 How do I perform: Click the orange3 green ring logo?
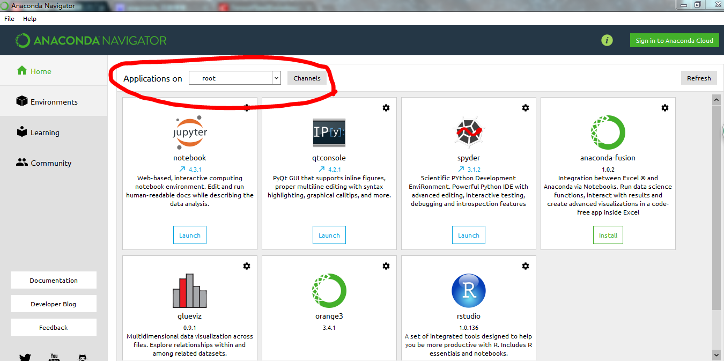(329, 290)
